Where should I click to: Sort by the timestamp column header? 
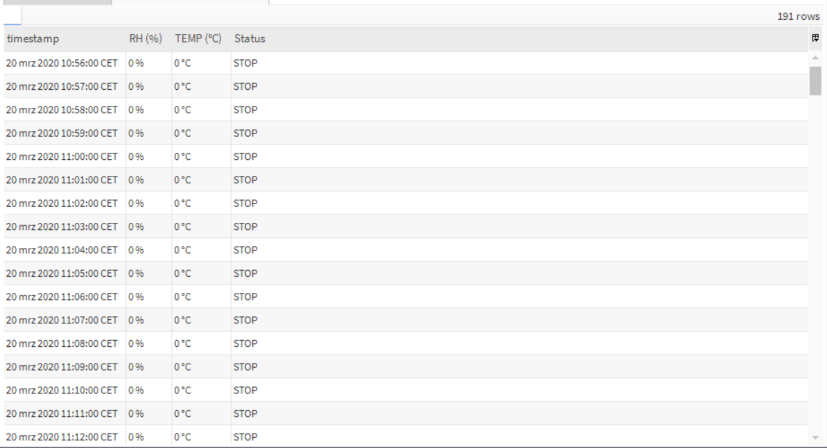(33, 39)
